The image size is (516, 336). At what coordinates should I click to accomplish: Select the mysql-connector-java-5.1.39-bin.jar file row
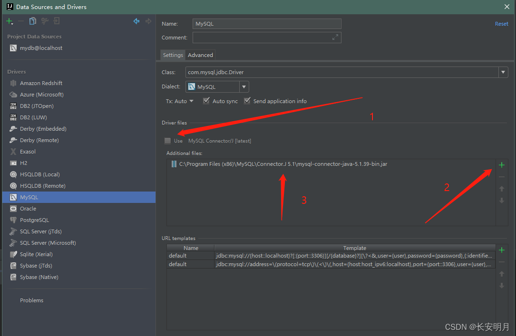click(x=331, y=164)
